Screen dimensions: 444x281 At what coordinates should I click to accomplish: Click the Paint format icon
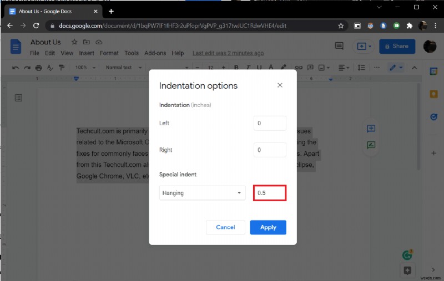click(x=62, y=68)
